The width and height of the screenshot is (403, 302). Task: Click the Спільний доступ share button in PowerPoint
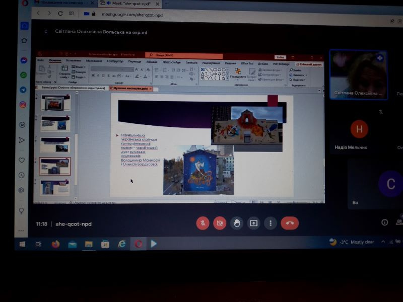pyautogui.click(x=309, y=64)
